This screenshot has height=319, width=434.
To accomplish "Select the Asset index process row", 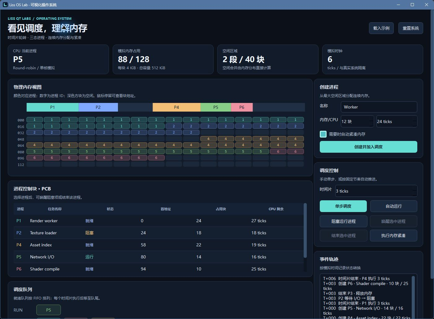I will pyautogui.click(x=158, y=245).
